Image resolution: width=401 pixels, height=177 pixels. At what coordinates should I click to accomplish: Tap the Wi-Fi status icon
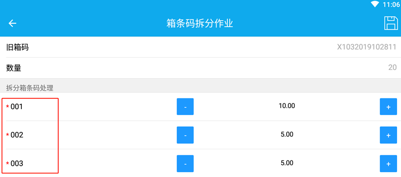tap(375, 4)
